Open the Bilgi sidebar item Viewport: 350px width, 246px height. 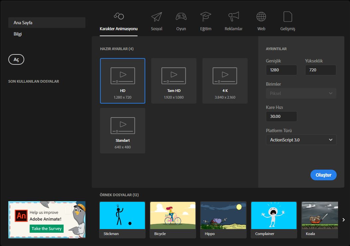tap(18, 34)
